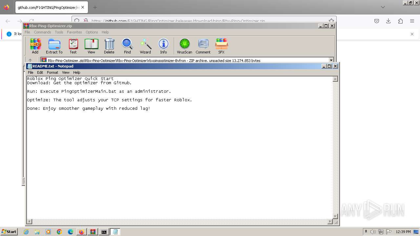
Task: Open Google Chrome from taskbar
Action: [59, 232]
